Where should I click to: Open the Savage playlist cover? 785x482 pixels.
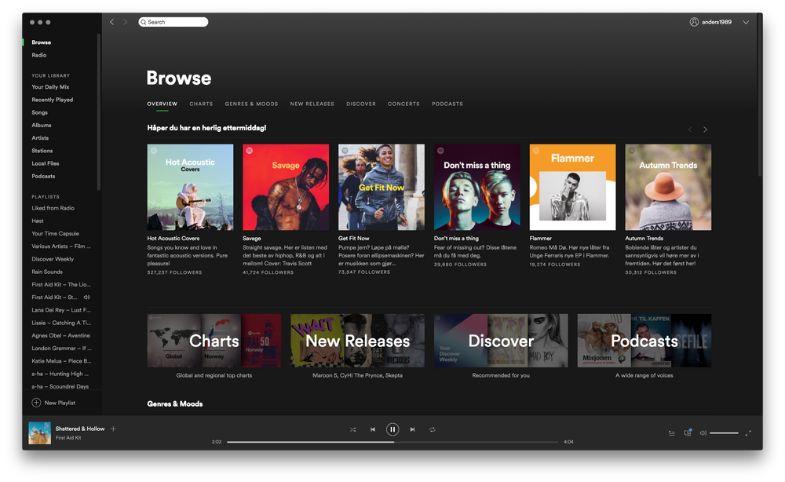[286, 187]
